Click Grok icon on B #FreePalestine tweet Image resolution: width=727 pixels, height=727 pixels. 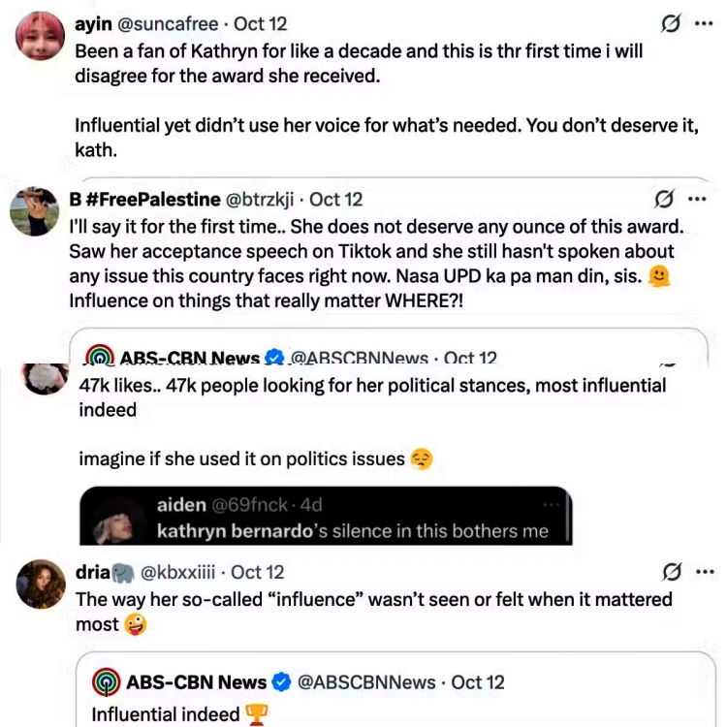pyautogui.click(x=664, y=200)
